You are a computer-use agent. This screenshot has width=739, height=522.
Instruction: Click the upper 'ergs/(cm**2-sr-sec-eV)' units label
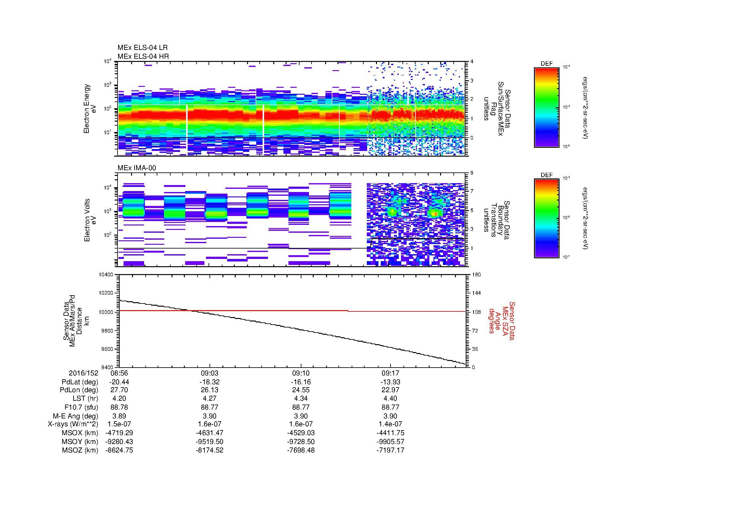click(x=585, y=107)
